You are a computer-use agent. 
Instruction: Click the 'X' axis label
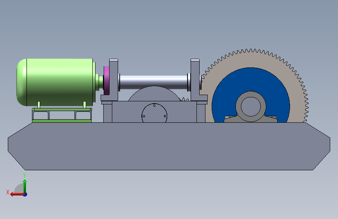click(x=8, y=192)
